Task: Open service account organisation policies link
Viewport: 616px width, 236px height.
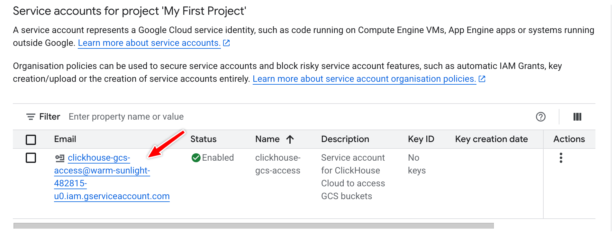Action: pos(364,79)
